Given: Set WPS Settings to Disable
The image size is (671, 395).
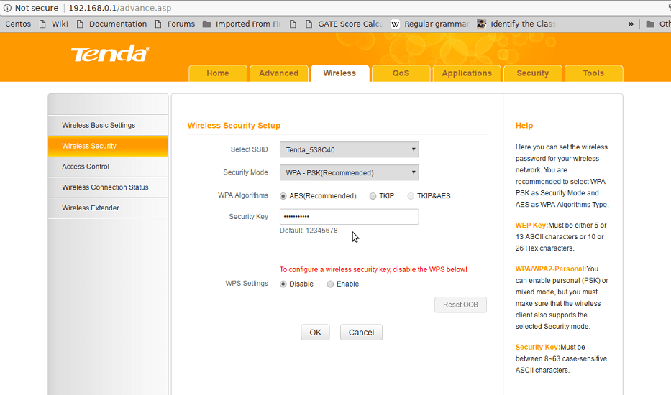Looking at the screenshot, I should pos(283,284).
